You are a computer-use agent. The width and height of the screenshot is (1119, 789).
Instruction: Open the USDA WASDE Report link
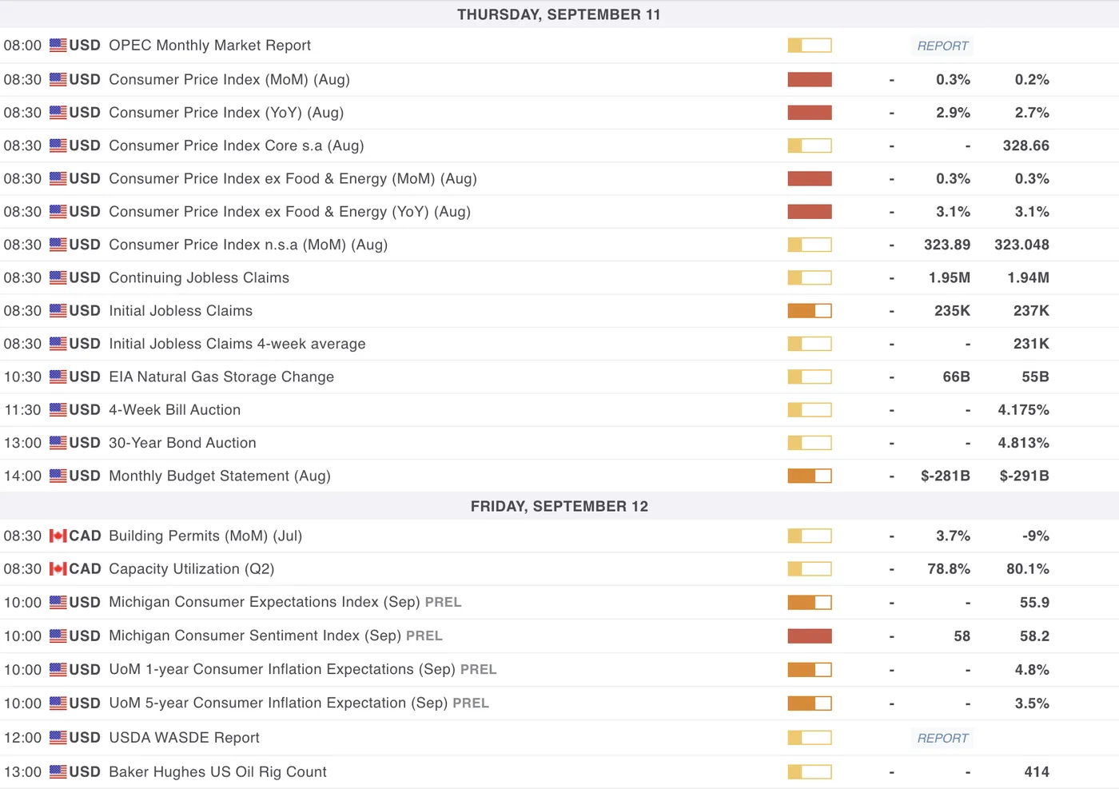pyautogui.click(x=942, y=738)
